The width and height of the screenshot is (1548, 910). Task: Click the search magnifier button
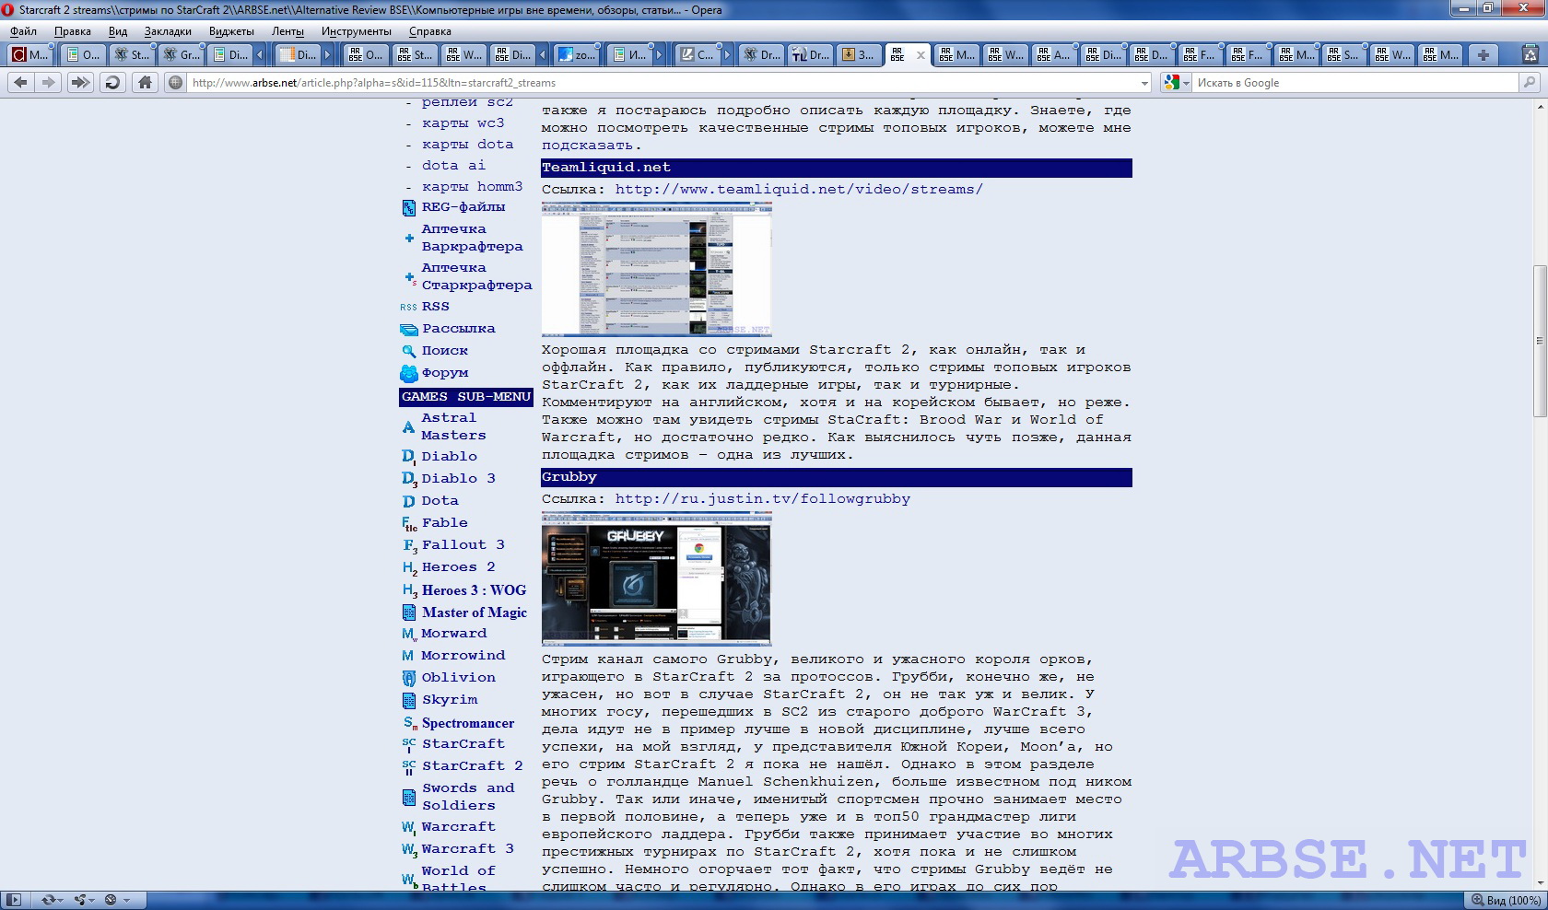pyautogui.click(x=1530, y=83)
